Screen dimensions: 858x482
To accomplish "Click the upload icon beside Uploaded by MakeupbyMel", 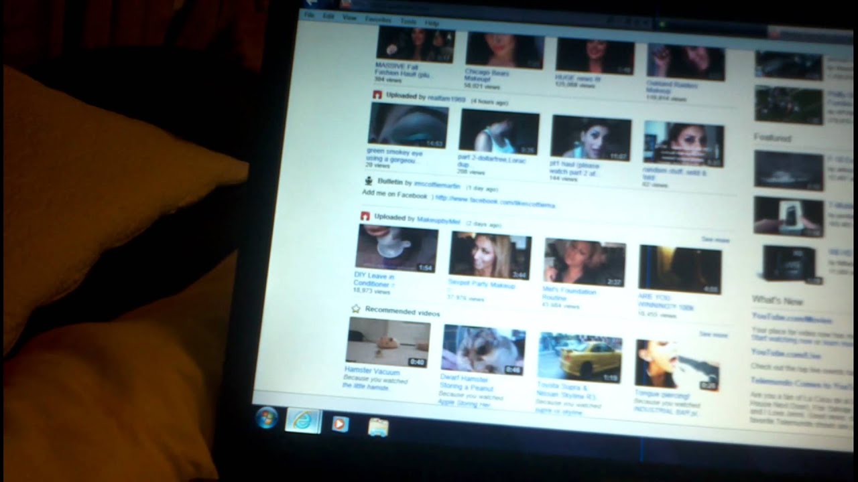I will tap(365, 216).
